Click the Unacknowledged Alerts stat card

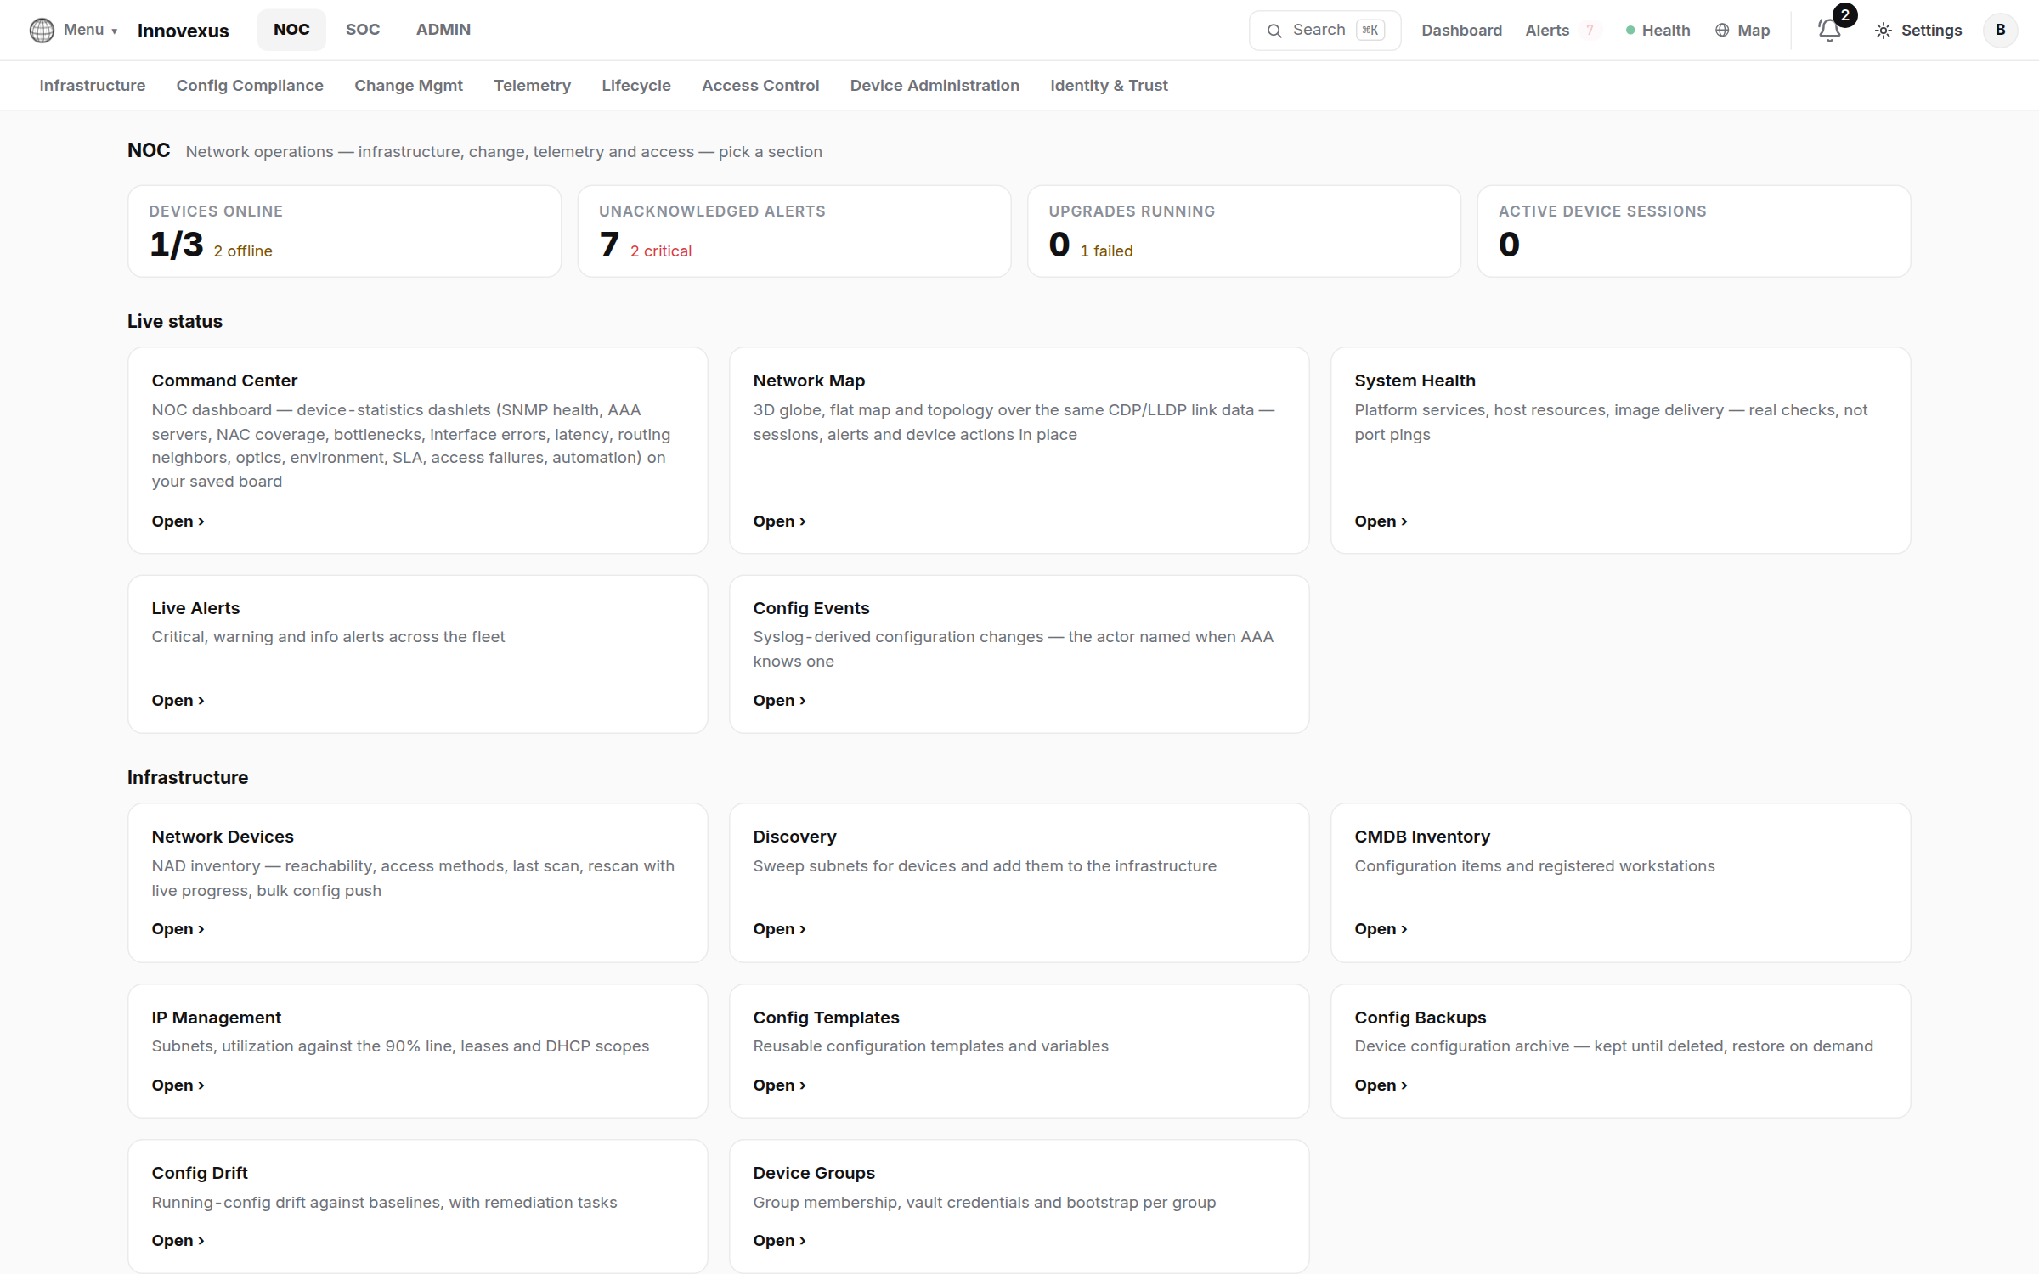point(794,231)
